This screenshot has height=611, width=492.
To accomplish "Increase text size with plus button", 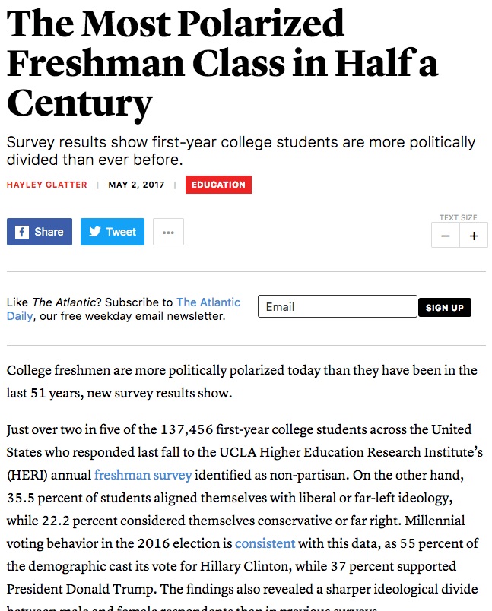I will coord(474,236).
